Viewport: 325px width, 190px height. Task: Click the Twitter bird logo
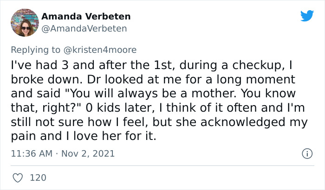click(x=307, y=16)
